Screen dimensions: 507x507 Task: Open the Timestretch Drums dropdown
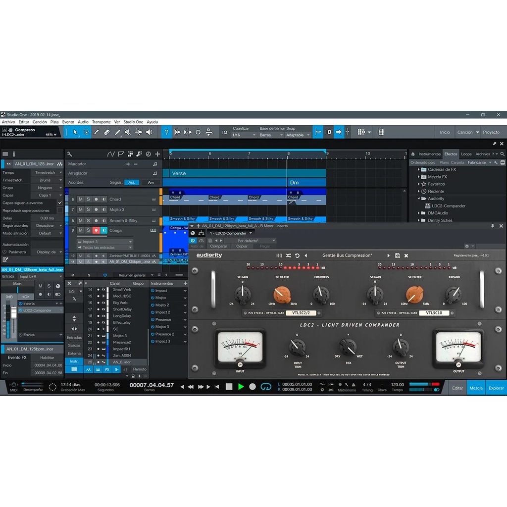(x=47, y=180)
